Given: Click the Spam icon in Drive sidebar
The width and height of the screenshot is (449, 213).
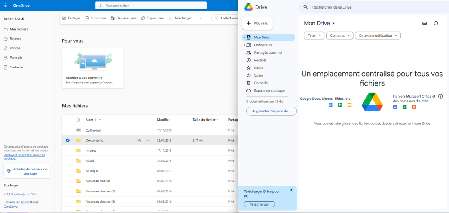Looking at the screenshot, I should pos(248,75).
